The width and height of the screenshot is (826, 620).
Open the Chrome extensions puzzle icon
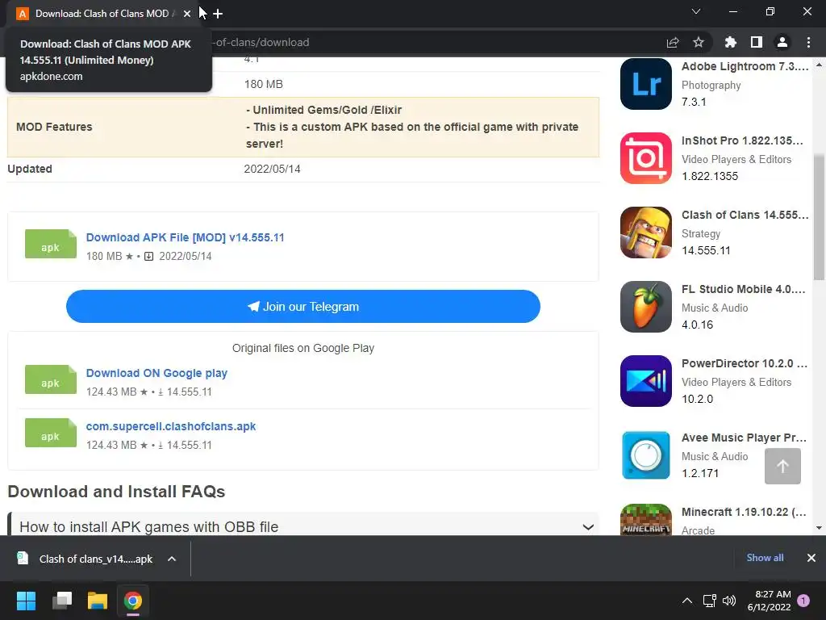731,42
